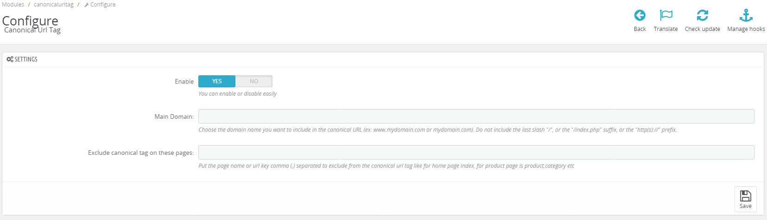Click the gears icon beside SETTINGS
Image resolution: width=767 pixels, height=220 pixels.
pos(10,59)
